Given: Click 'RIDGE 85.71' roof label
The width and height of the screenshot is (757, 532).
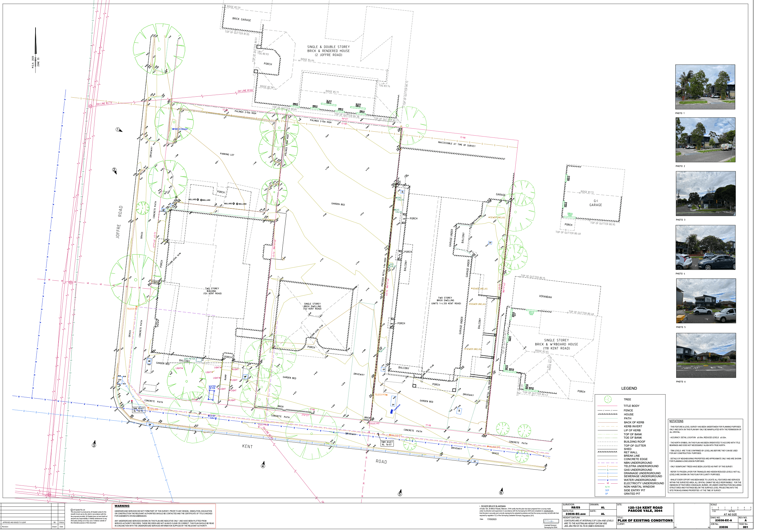Looking at the screenshot, I should pyautogui.click(x=332, y=92).
